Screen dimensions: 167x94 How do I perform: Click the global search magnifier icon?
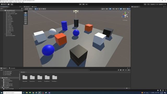(148, 4)
